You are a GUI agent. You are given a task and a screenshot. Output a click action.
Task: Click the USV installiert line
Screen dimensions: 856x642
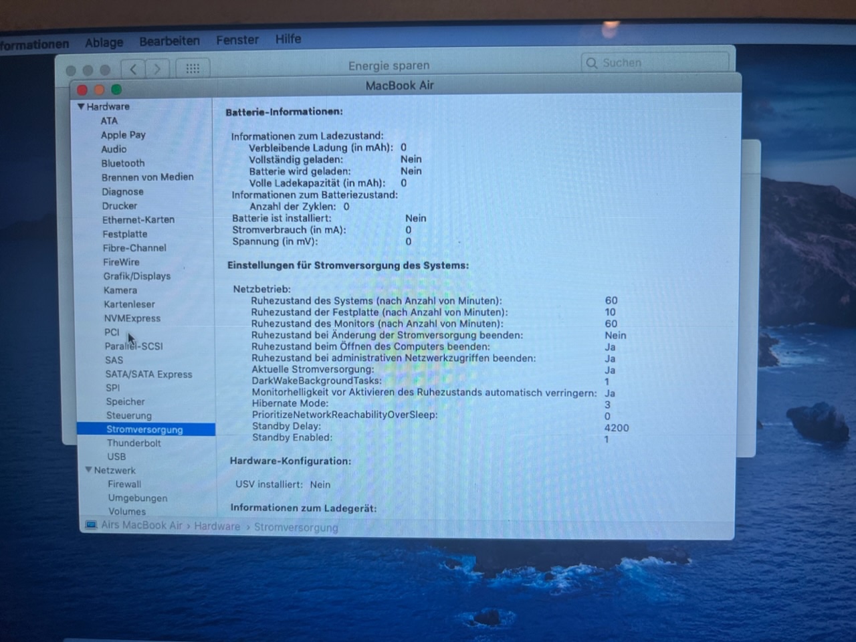(283, 484)
